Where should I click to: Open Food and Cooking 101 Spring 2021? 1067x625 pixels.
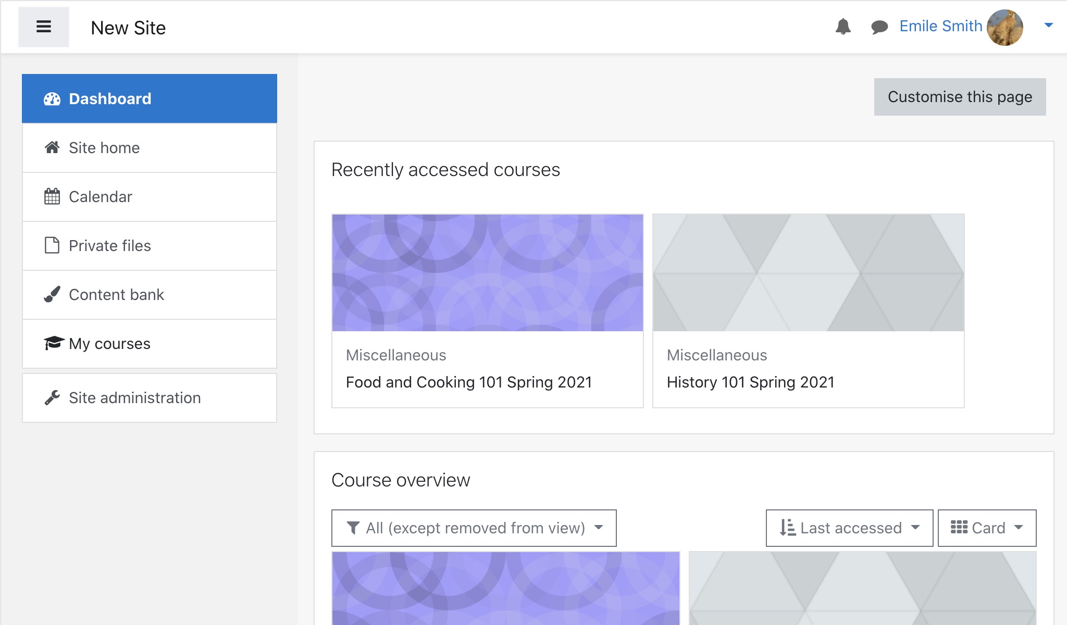point(468,382)
